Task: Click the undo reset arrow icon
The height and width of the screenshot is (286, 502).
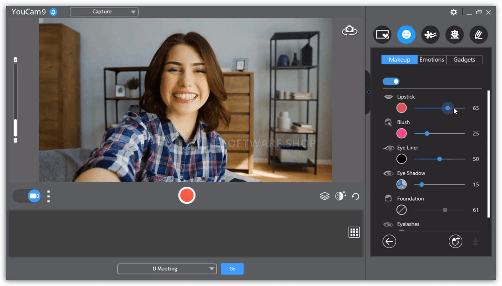Action: [355, 196]
